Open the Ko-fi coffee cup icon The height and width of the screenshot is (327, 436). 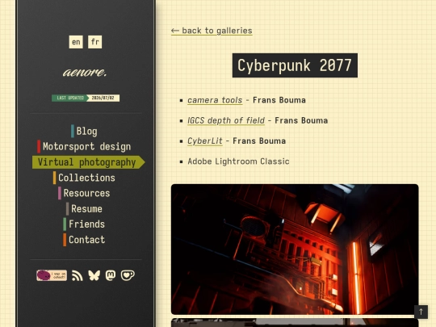(128, 275)
